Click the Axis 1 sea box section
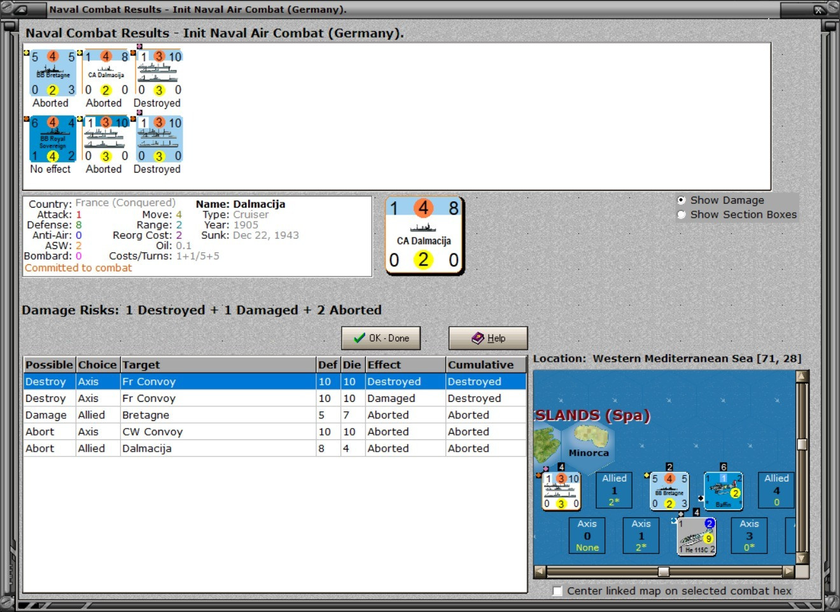 point(641,536)
